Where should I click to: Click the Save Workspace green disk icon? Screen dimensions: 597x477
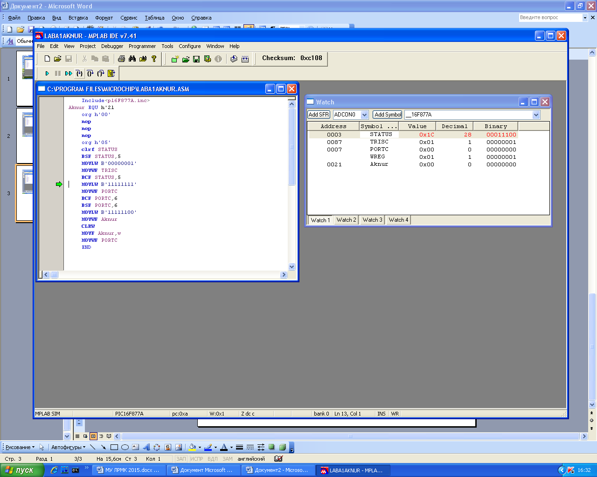pyautogui.click(x=196, y=59)
